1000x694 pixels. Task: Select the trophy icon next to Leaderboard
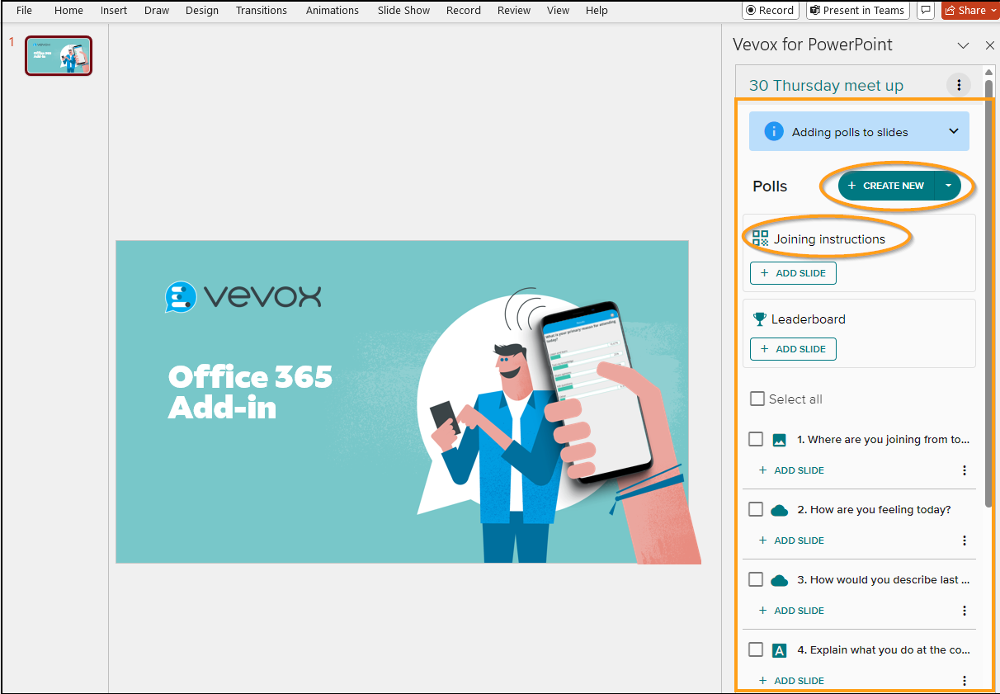(758, 319)
